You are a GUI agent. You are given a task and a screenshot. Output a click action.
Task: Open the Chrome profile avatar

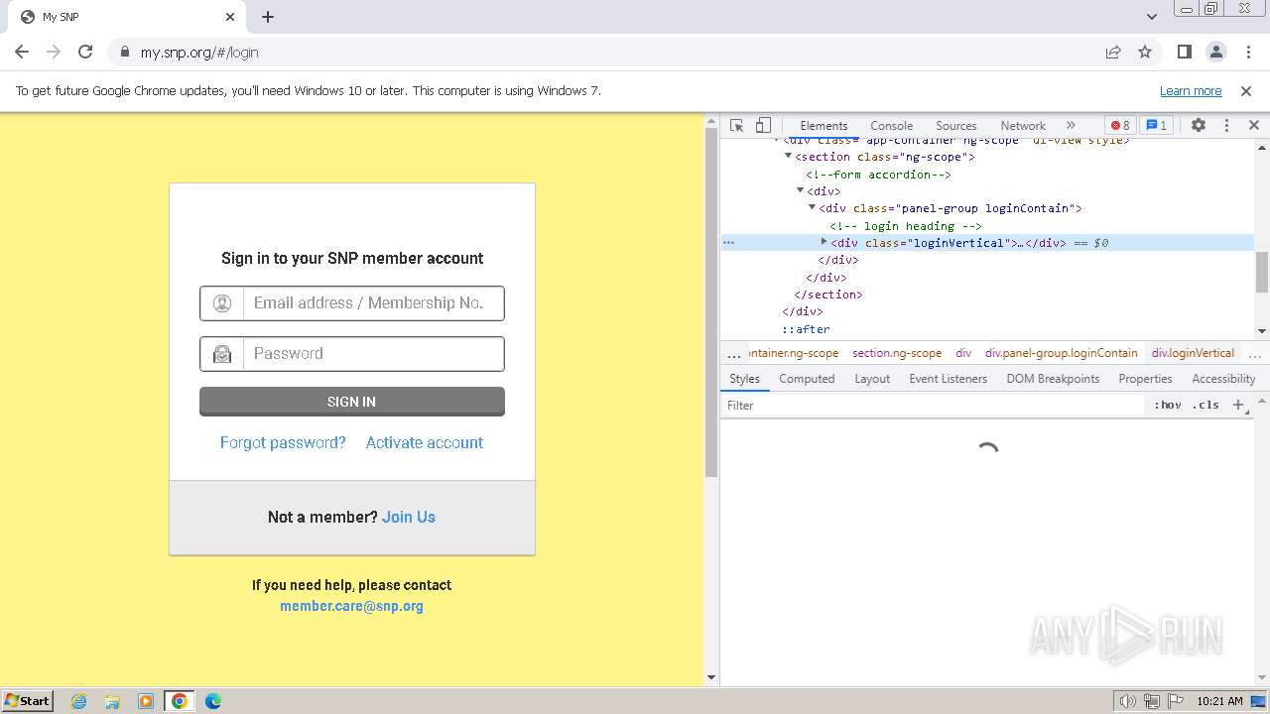1216,53
